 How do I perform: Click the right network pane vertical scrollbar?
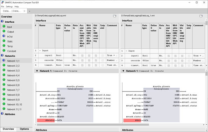(206, 74)
